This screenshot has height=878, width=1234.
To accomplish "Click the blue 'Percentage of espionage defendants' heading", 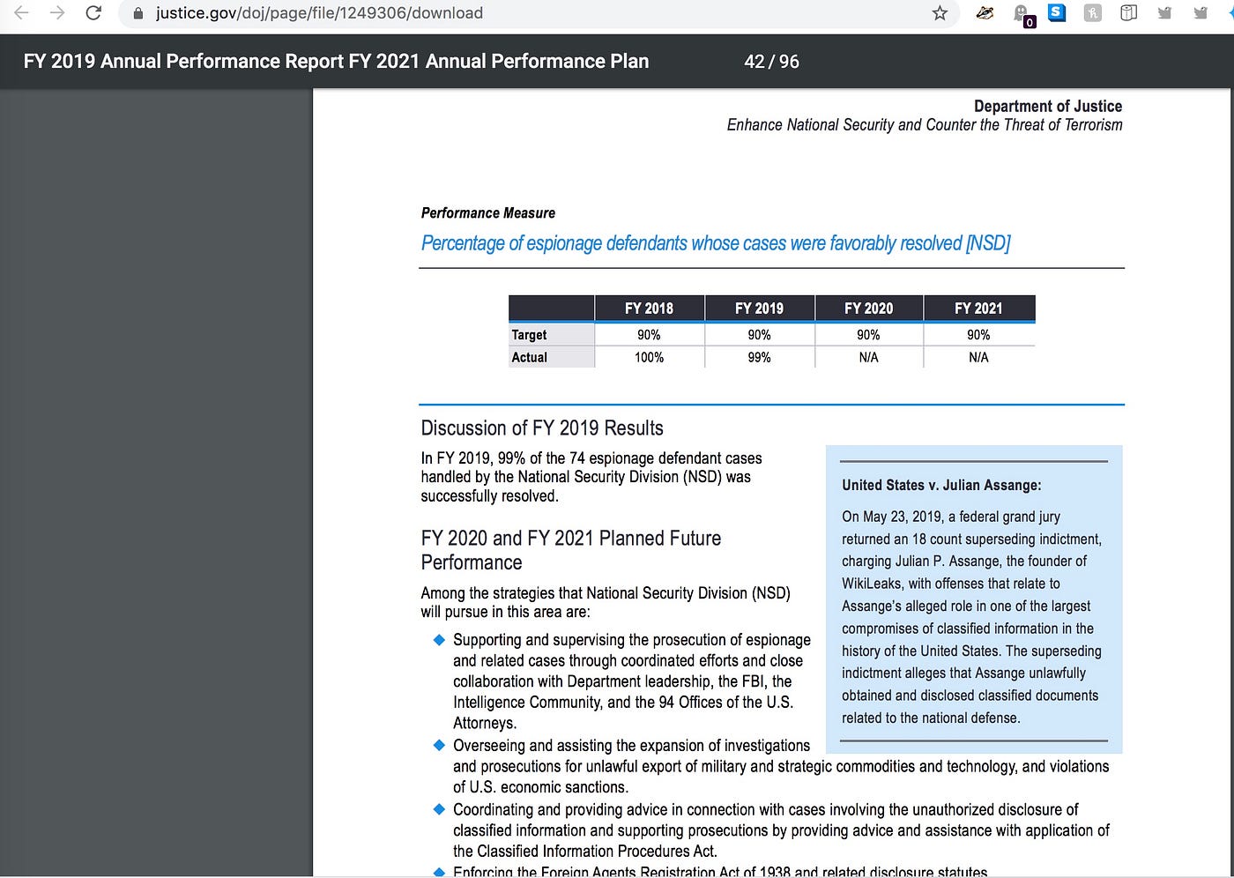I will tap(715, 243).
